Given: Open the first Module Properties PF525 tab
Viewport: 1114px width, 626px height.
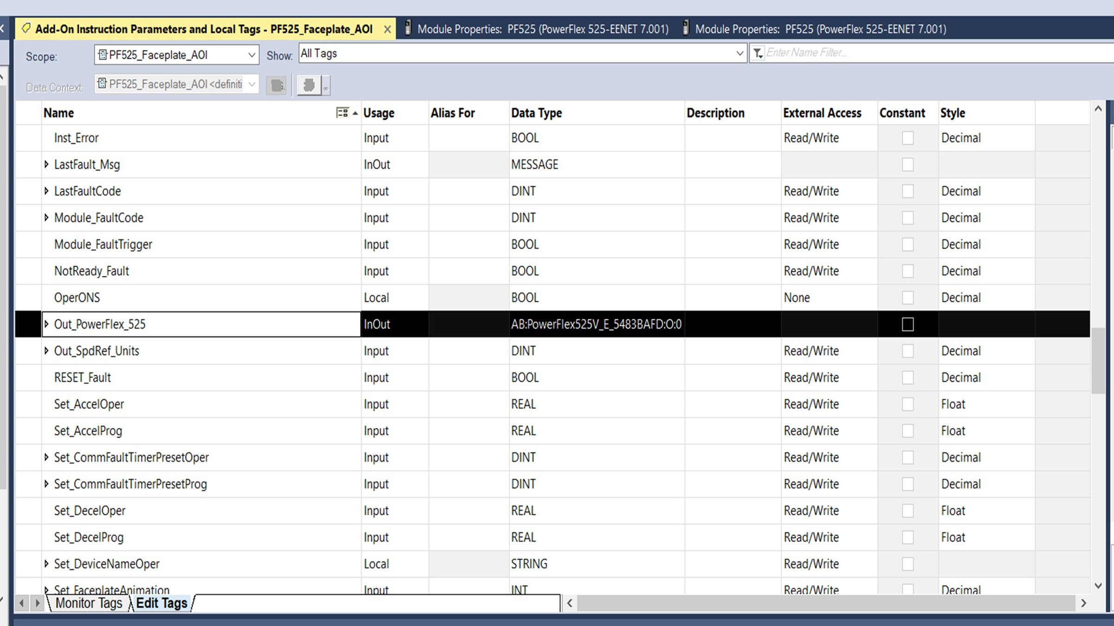Looking at the screenshot, I should 538,29.
